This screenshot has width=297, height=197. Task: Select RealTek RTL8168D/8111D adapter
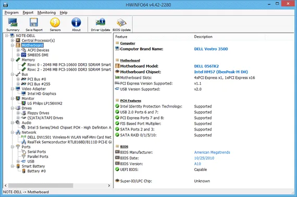pyautogui.click(x=69, y=142)
